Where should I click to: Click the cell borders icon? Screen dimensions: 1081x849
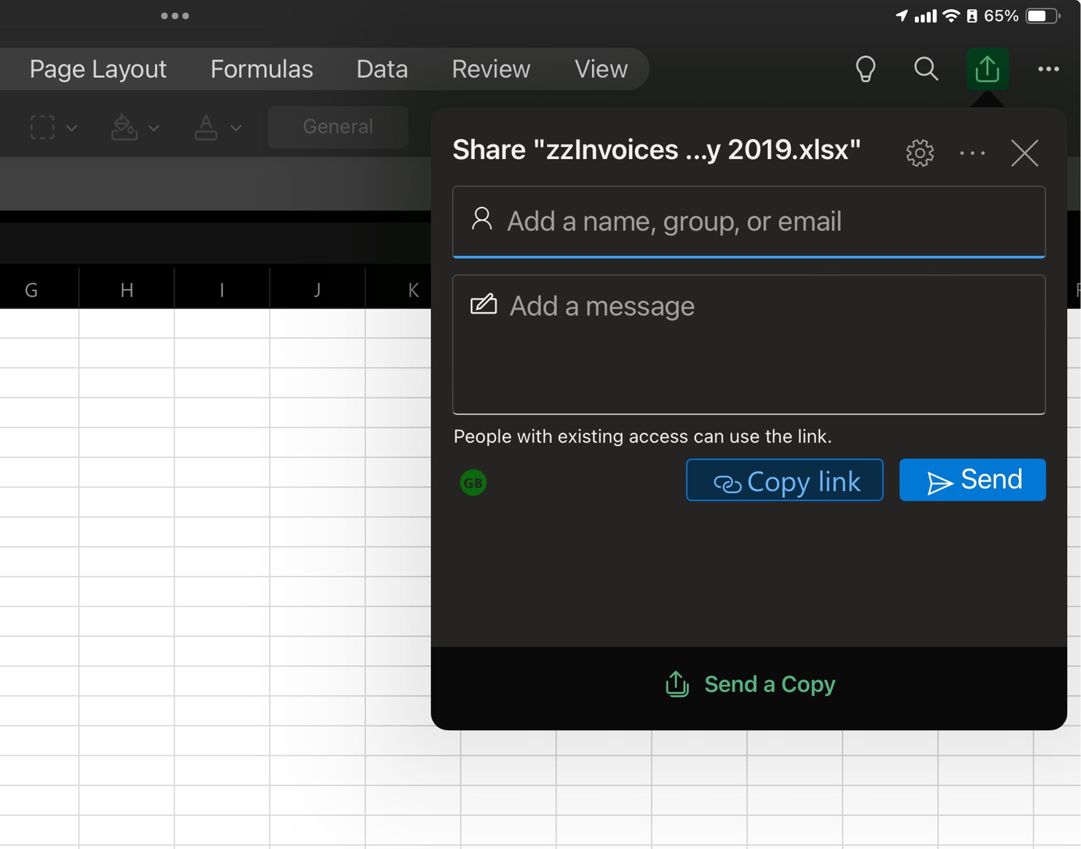(x=42, y=127)
